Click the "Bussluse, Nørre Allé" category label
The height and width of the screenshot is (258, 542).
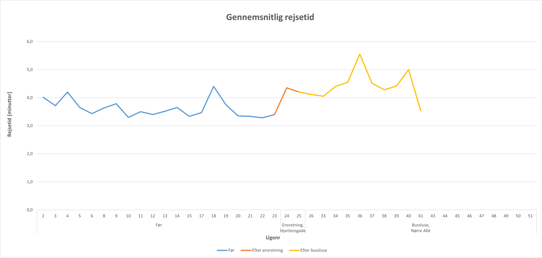pyautogui.click(x=421, y=228)
